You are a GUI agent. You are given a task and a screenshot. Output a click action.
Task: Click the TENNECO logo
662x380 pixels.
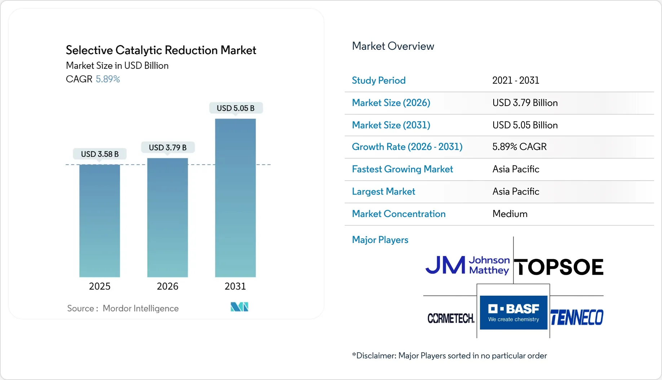577,317
